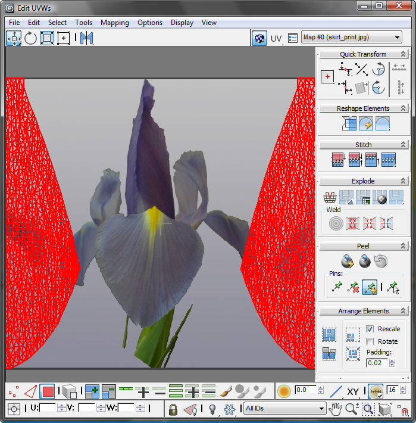Toggle Auto Pin Moved Vertices button
Viewport: 416px width, 423px height.
tap(370, 287)
